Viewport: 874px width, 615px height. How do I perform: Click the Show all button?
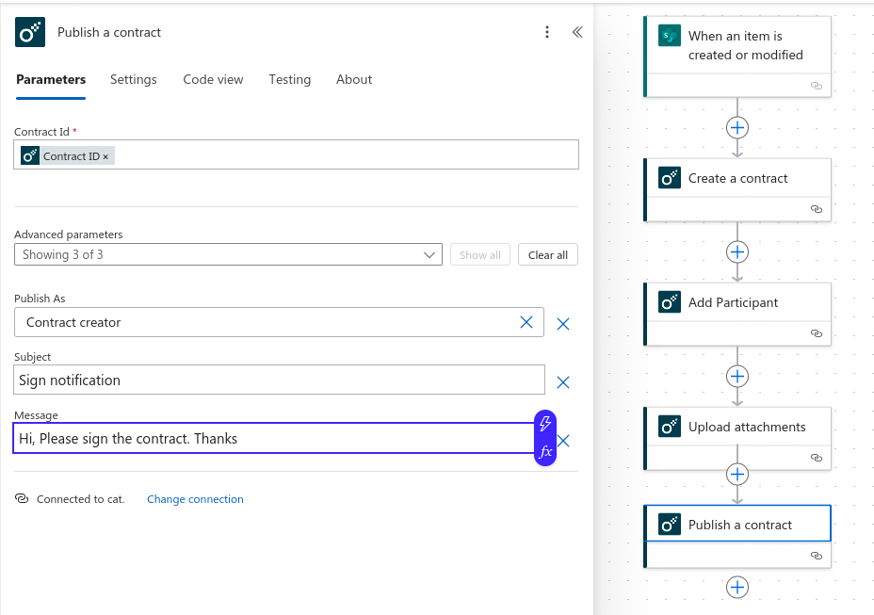click(x=480, y=255)
